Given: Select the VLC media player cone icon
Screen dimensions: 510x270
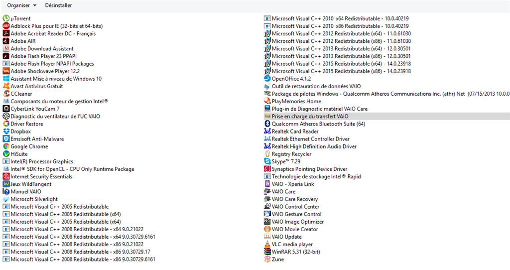Looking at the screenshot, I should coord(267,244).
